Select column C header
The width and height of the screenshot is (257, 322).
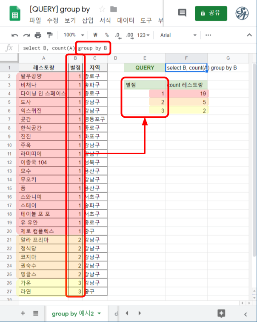(x=95, y=58)
